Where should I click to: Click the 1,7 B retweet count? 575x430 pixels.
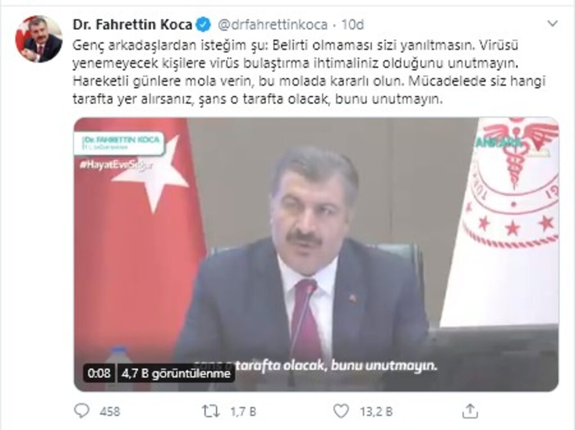click(x=243, y=411)
